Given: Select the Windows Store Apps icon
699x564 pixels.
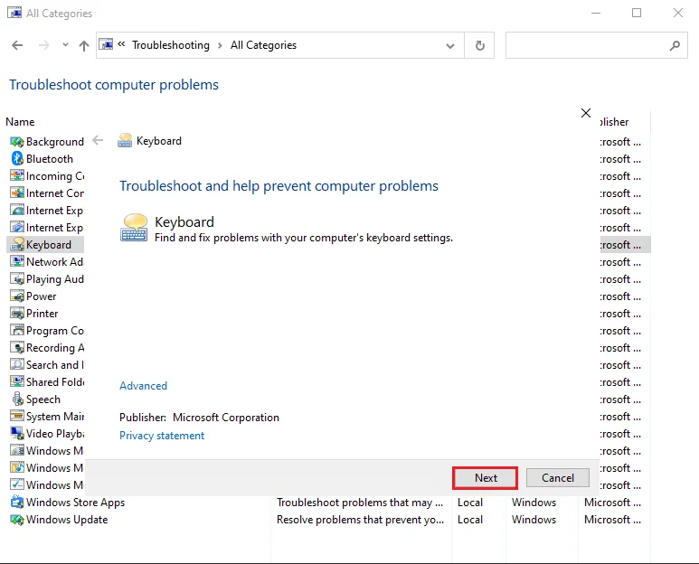Looking at the screenshot, I should pos(17,503).
